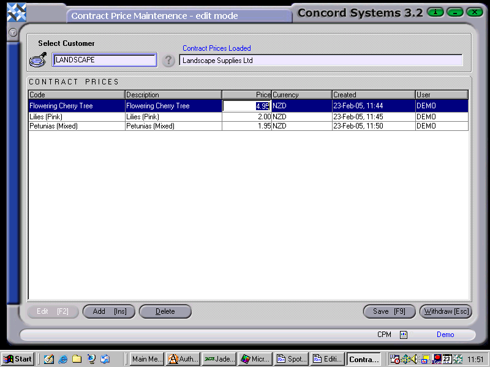Click the Jade pinwheel icon in the system tray
The image size is (490, 367).
tap(458, 359)
